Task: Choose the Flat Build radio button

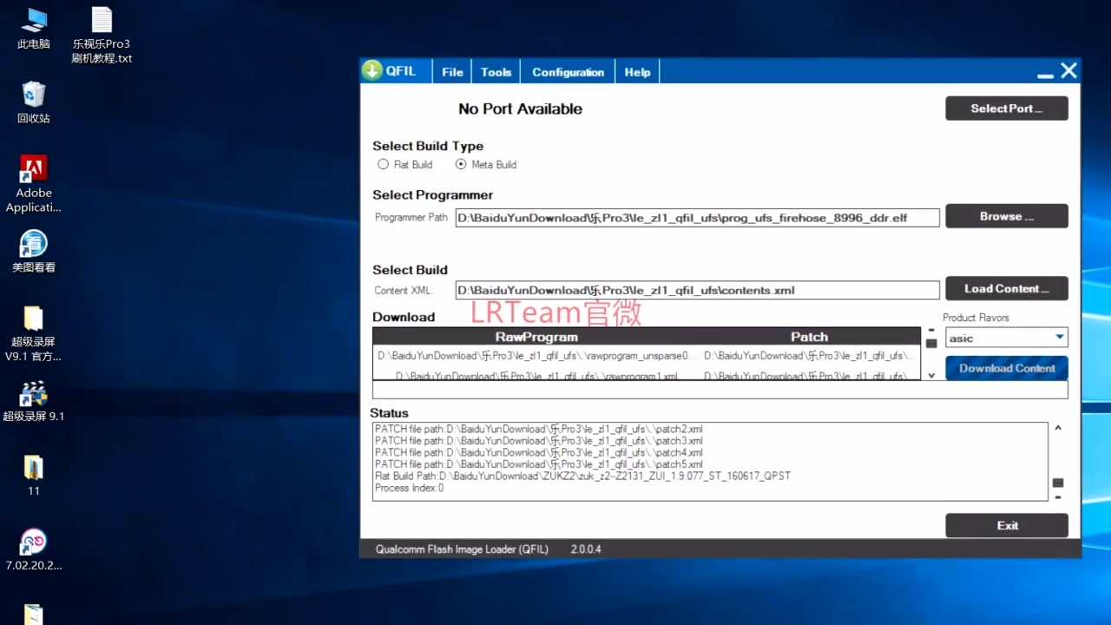Action: (383, 164)
